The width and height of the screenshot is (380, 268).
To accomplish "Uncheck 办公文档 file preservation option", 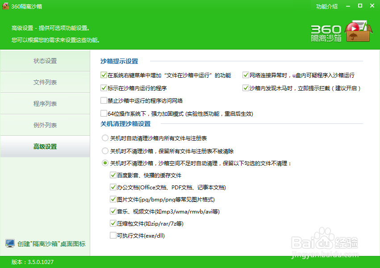I will click(113, 187).
